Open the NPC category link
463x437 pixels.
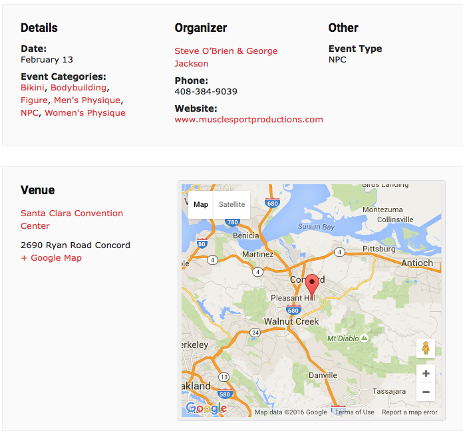click(29, 113)
